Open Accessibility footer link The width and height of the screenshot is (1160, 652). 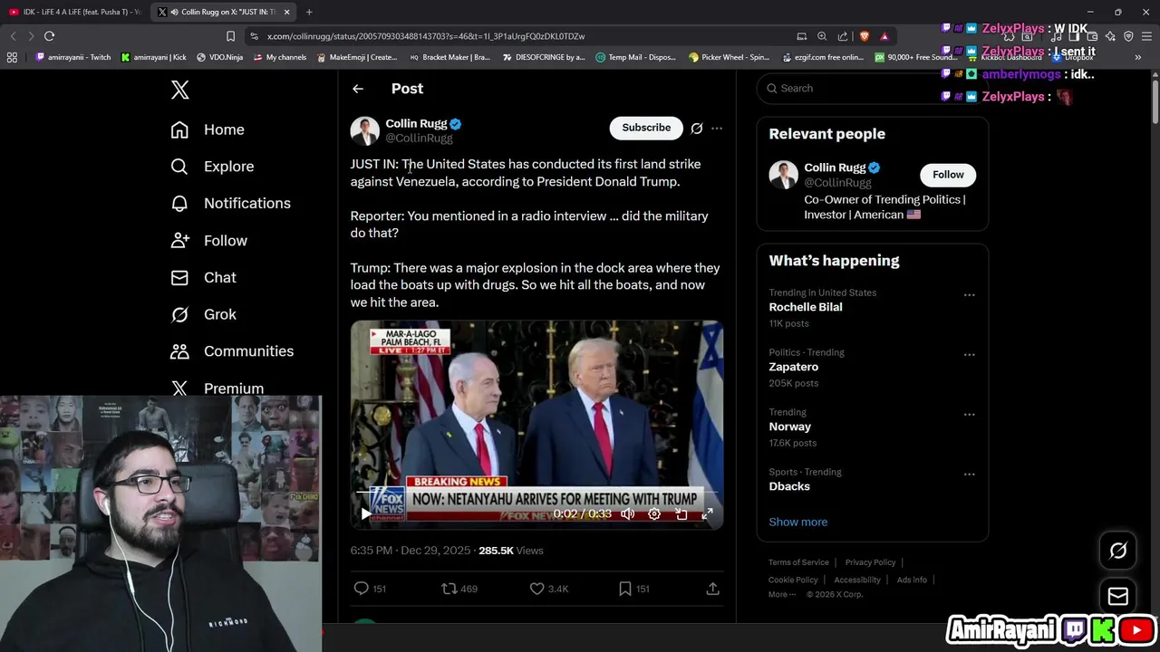857,580
